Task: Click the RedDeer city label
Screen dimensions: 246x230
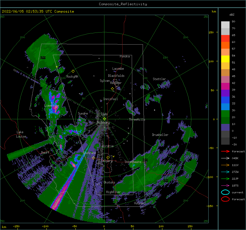Action: point(116,83)
